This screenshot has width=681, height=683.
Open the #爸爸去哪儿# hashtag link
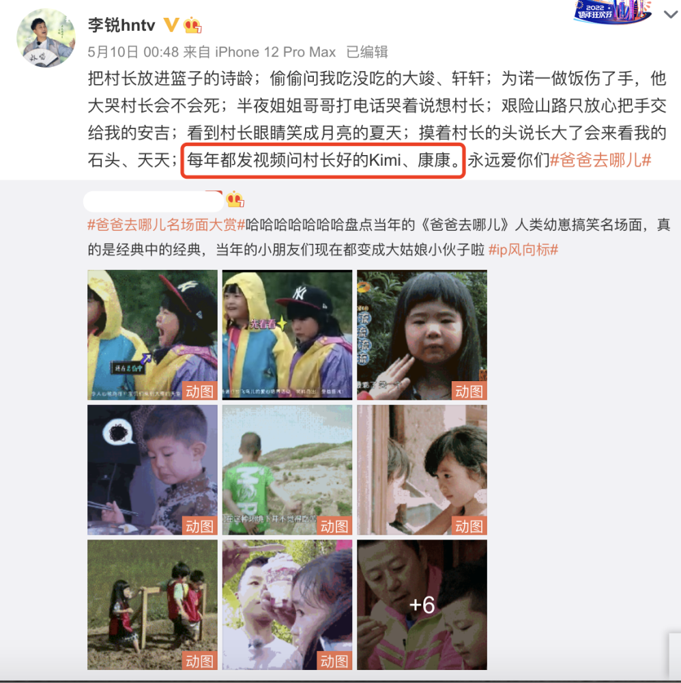600,161
